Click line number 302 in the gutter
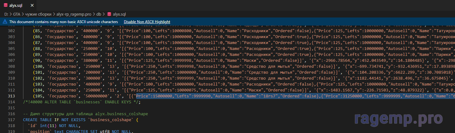The image size is (455, 133). [11, 31]
